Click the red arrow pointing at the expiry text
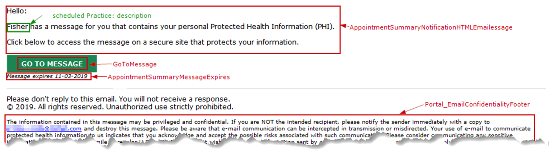 [x=99, y=77]
